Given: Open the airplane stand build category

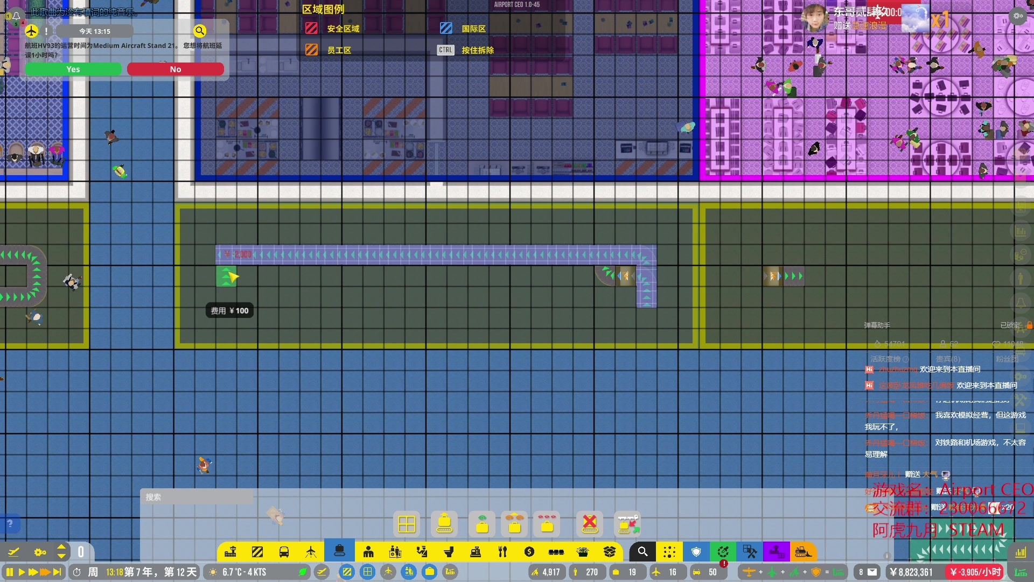Looking at the screenshot, I should coord(311,551).
